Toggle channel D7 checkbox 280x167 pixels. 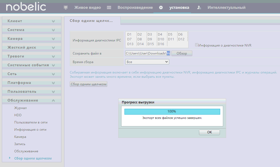(129, 39)
